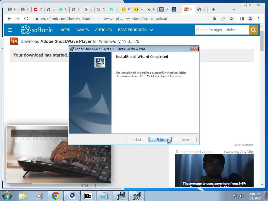
Task: Open the Windows Start menu
Action: (7, 196)
